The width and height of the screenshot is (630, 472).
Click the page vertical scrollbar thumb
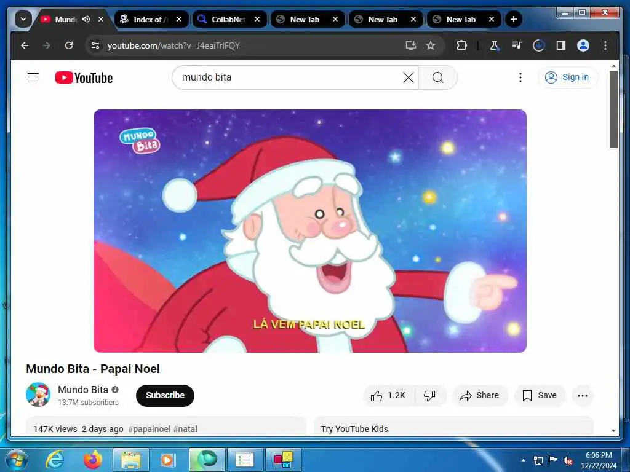point(613,109)
